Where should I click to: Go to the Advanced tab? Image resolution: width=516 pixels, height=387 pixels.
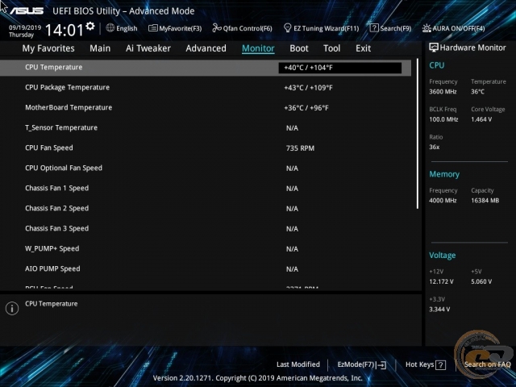(206, 48)
